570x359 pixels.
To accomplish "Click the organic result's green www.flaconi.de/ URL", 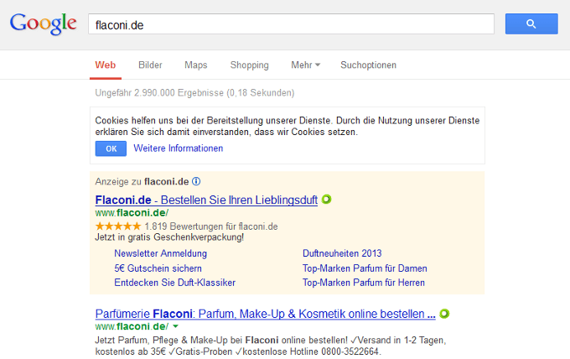I will 132,326.
